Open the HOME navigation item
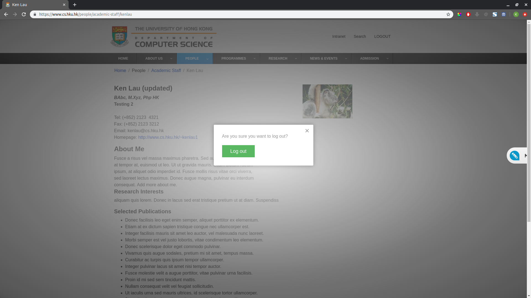 [123, 58]
